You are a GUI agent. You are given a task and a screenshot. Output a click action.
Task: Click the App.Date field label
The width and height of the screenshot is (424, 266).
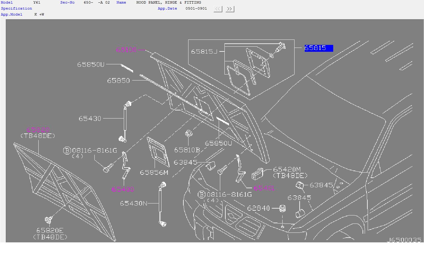tap(168, 8)
